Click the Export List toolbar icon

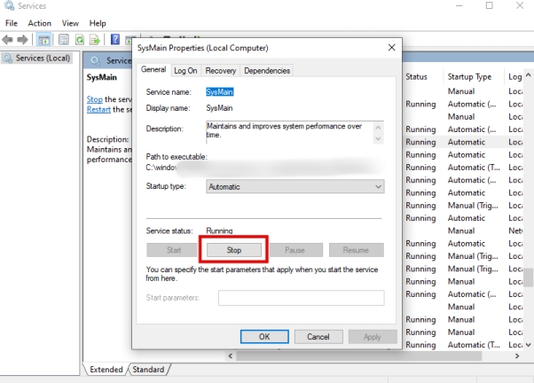pyautogui.click(x=95, y=40)
